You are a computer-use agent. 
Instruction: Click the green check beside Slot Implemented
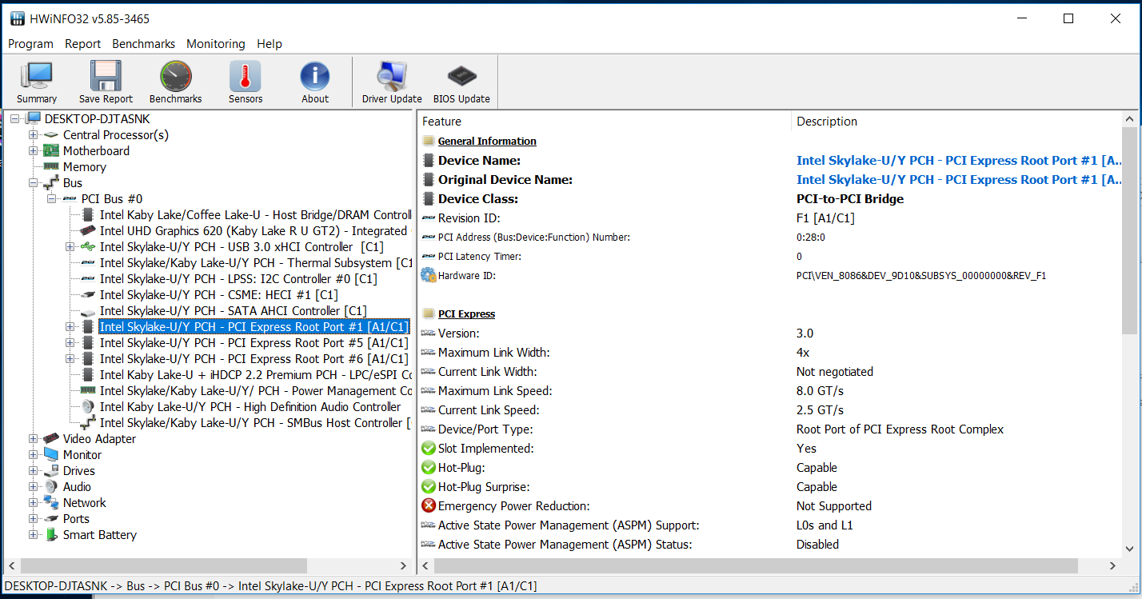428,448
